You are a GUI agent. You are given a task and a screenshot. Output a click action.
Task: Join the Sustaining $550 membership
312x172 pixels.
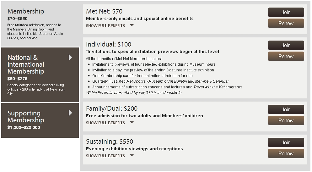[x=286, y=142]
